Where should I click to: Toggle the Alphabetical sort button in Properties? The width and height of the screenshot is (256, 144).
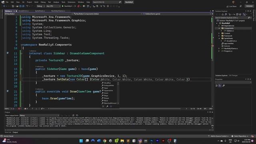(x=220, y=86)
